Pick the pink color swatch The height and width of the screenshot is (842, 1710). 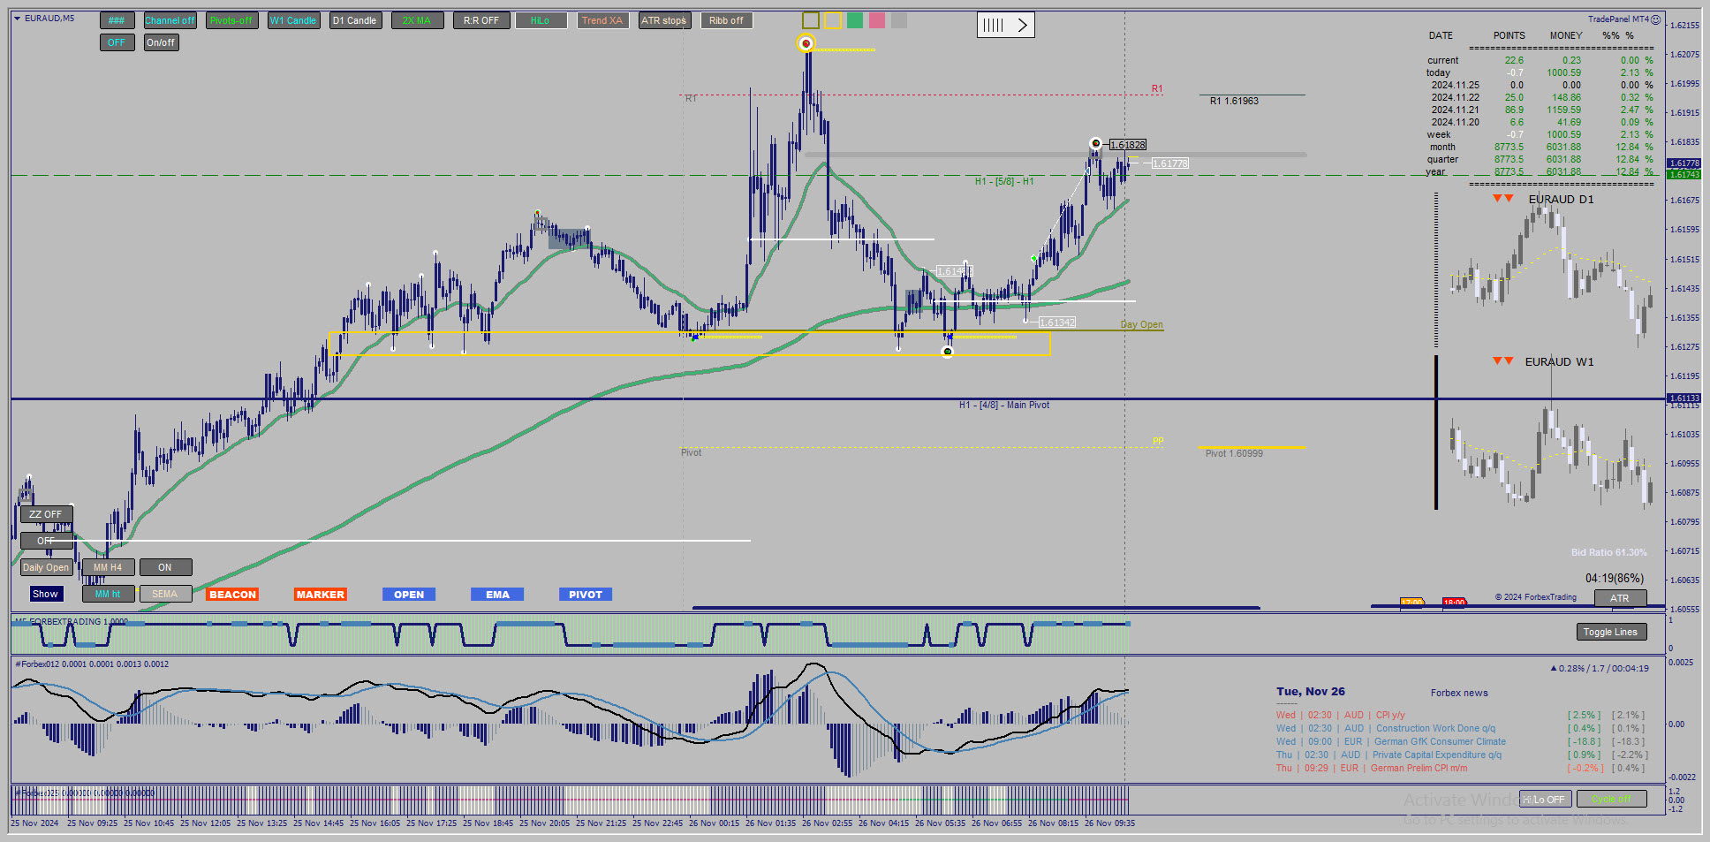(877, 20)
